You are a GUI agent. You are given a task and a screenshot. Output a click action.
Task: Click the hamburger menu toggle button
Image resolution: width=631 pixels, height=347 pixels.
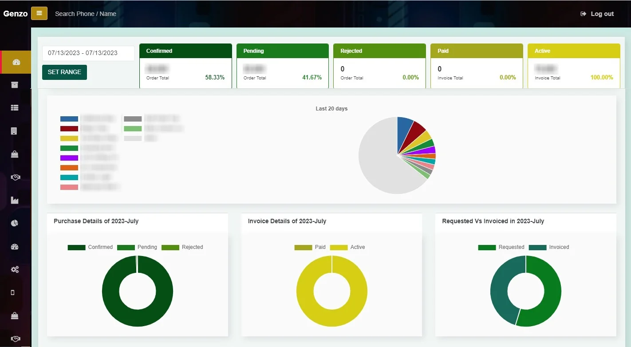(x=39, y=13)
